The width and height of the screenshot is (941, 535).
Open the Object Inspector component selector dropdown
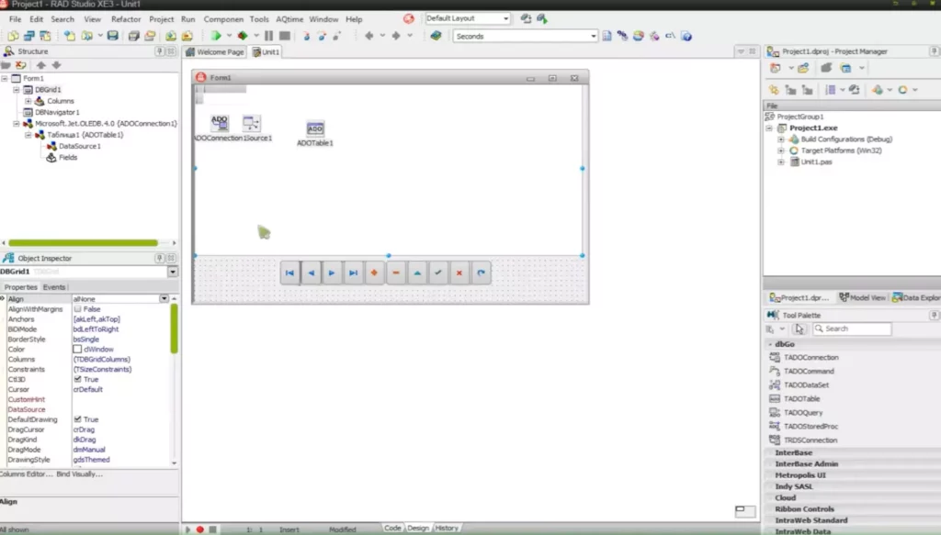pyautogui.click(x=173, y=272)
